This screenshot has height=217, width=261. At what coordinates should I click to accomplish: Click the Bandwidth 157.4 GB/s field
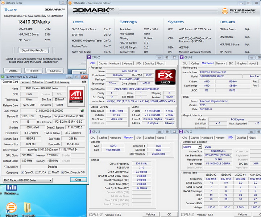click(x=73, y=144)
